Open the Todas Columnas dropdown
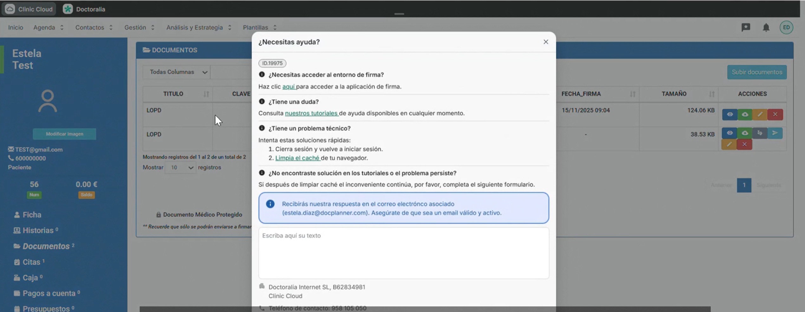The height and width of the screenshot is (312, 805). pos(177,72)
